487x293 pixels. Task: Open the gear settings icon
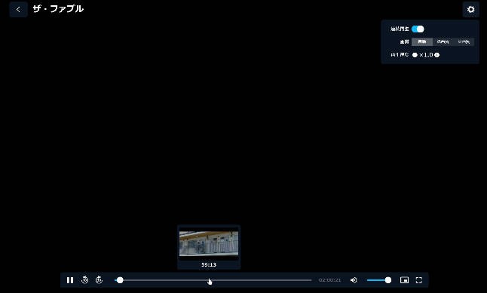point(471,9)
